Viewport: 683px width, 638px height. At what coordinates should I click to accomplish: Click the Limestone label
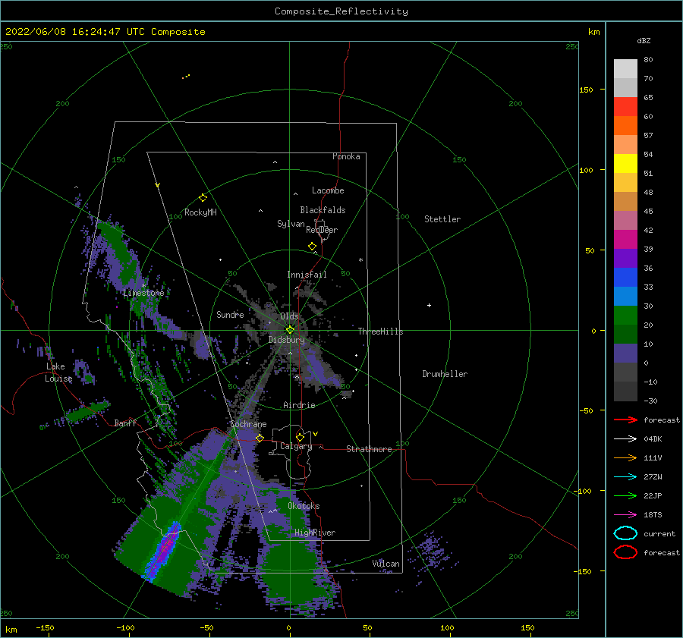coord(143,293)
